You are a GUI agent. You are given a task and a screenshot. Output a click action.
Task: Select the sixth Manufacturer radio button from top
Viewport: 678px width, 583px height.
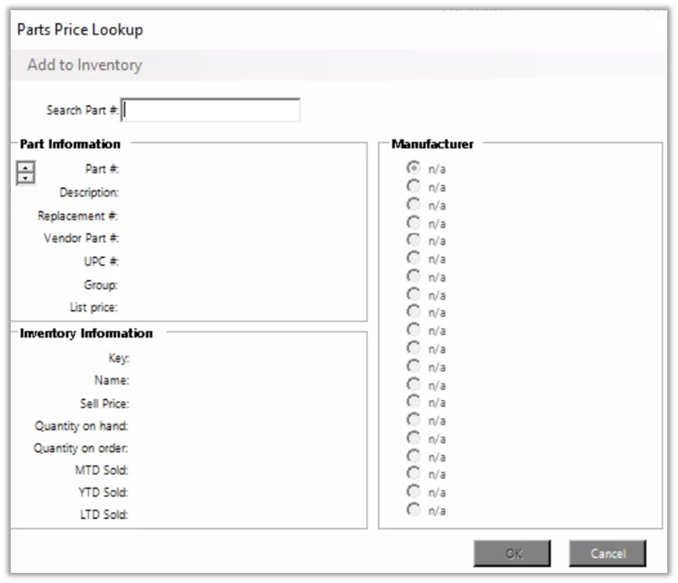pos(414,257)
